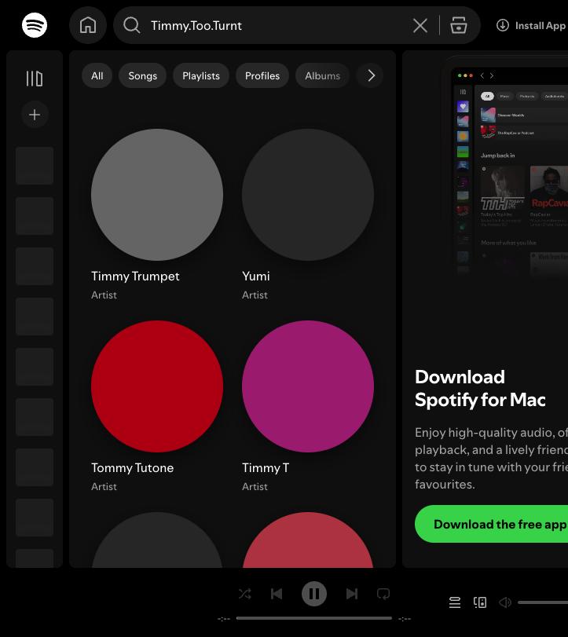This screenshot has width=568, height=637.
Task: Click Yumi name text
Action: [x=256, y=276]
